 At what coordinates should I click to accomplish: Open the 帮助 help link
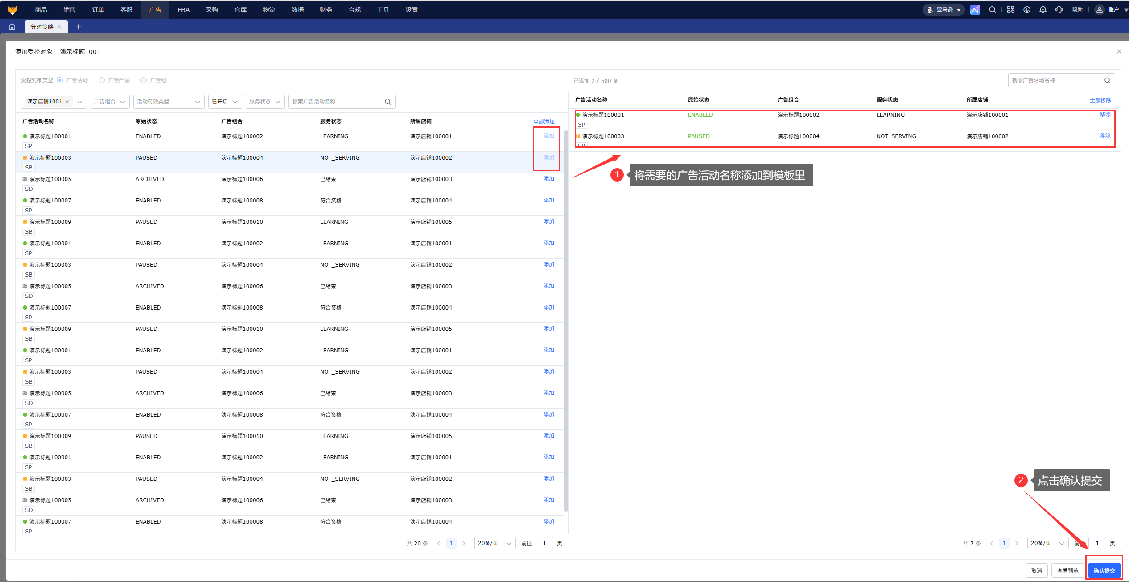pyautogui.click(x=1077, y=9)
